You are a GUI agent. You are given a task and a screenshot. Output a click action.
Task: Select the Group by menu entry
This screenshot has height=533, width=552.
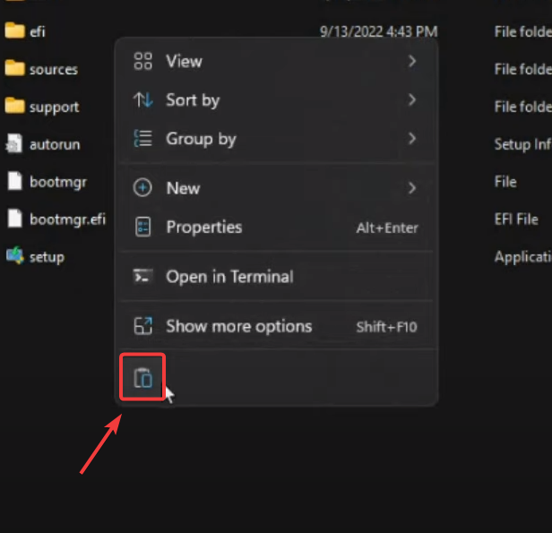pos(201,139)
